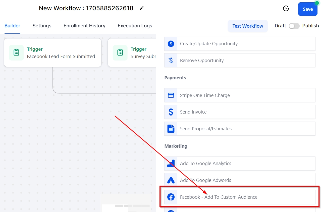Open version history clock icon
322x212 pixels.
pyautogui.click(x=286, y=9)
